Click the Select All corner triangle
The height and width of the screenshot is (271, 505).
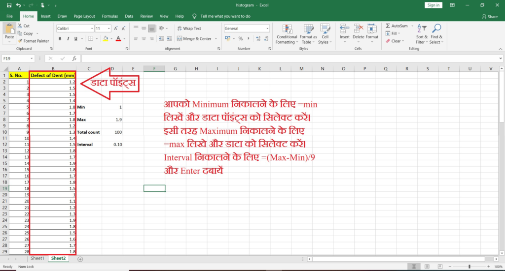tap(5, 69)
